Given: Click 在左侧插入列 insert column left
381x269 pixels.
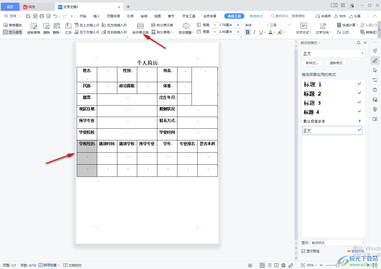Looking at the screenshot, I should coord(114,25).
